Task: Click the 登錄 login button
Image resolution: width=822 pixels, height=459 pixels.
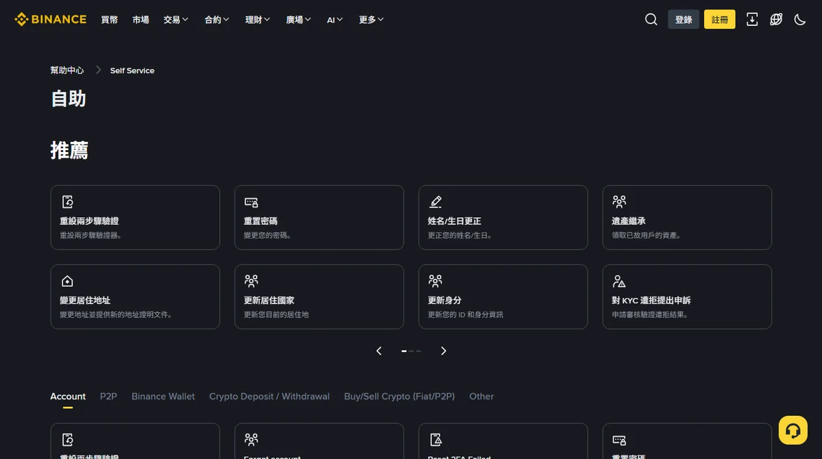Action: point(684,19)
